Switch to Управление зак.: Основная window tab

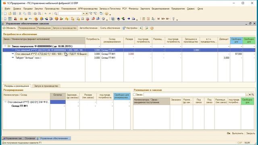pyautogui.click(x=19, y=139)
